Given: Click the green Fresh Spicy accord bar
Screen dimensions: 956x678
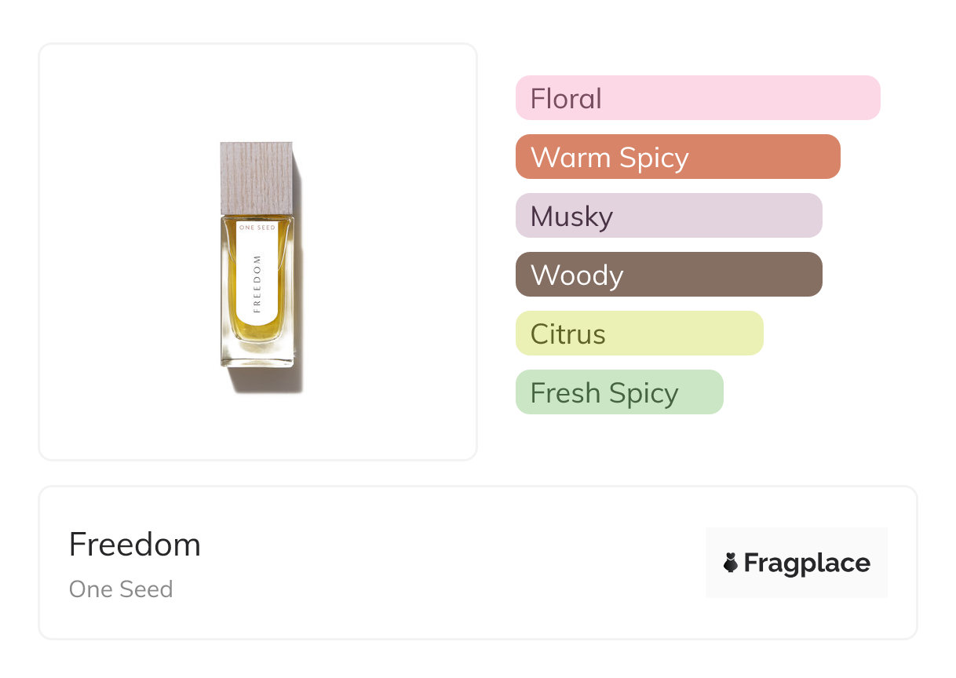Looking at the screenshot, I should 618,392.
